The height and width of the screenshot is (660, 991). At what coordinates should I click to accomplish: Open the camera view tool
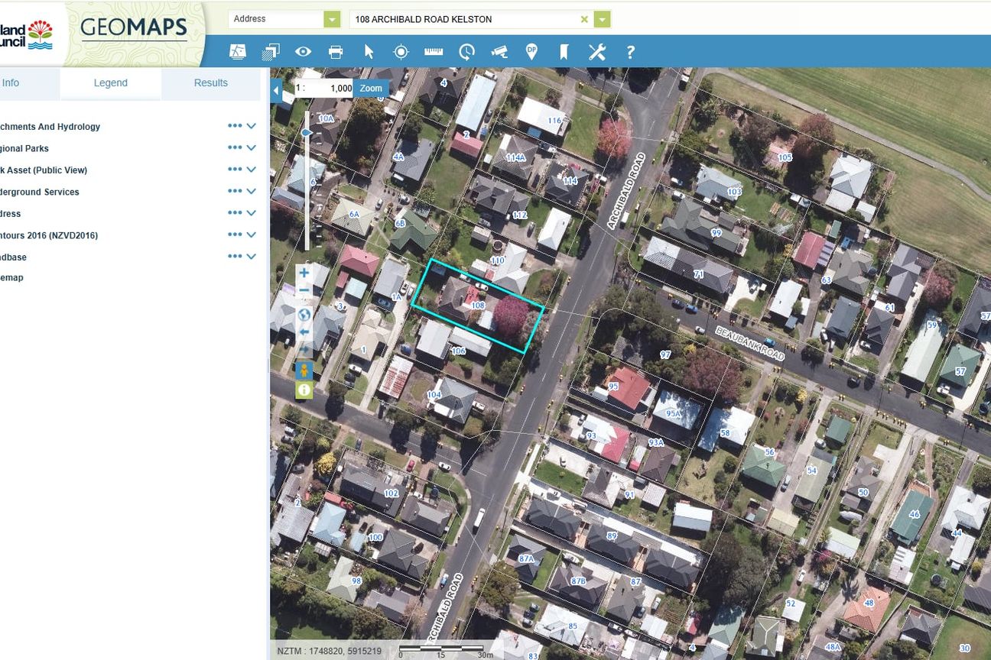499,51
